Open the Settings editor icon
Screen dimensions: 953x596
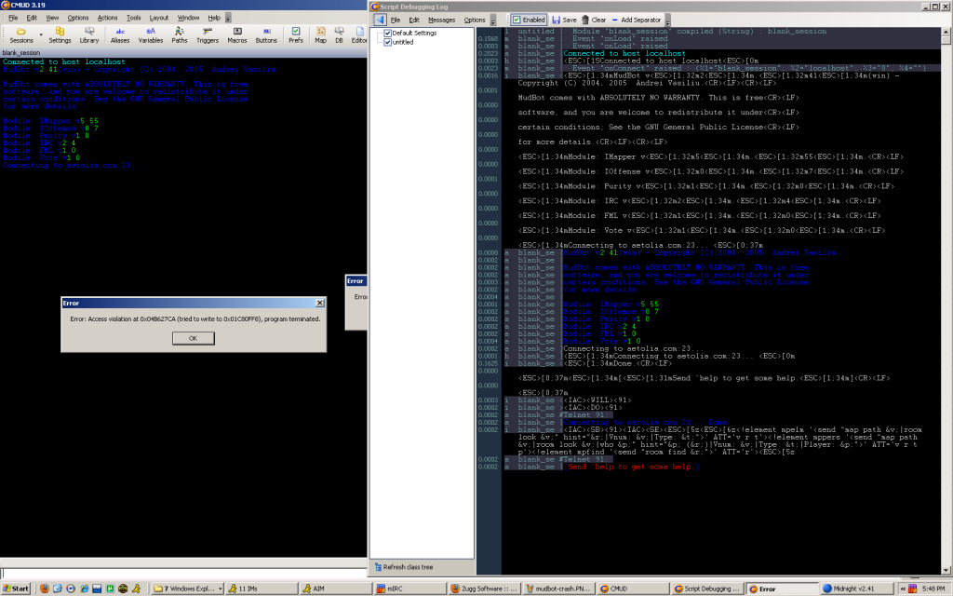pos(60,34)
